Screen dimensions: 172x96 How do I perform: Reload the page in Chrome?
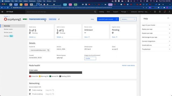tap(8, 7)
